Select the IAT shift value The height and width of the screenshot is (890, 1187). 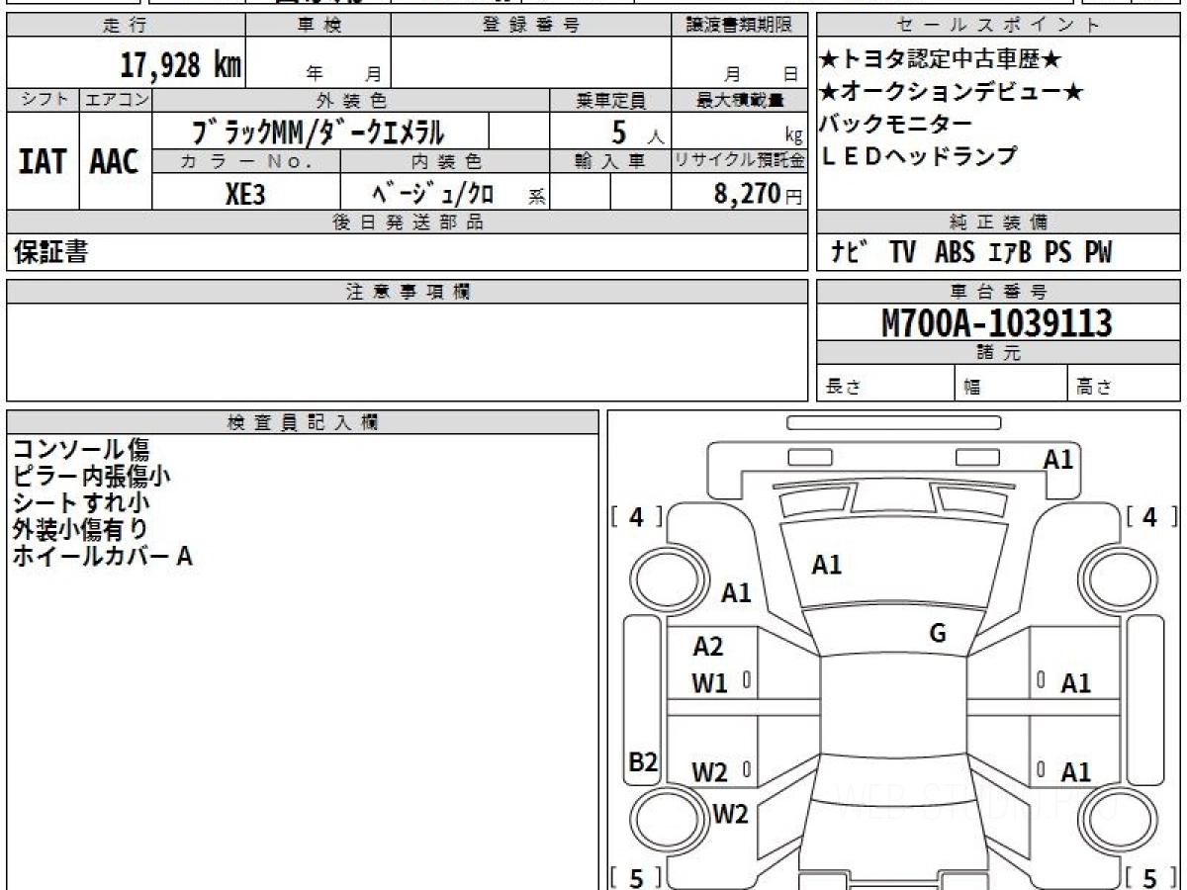tap(43, 161)
